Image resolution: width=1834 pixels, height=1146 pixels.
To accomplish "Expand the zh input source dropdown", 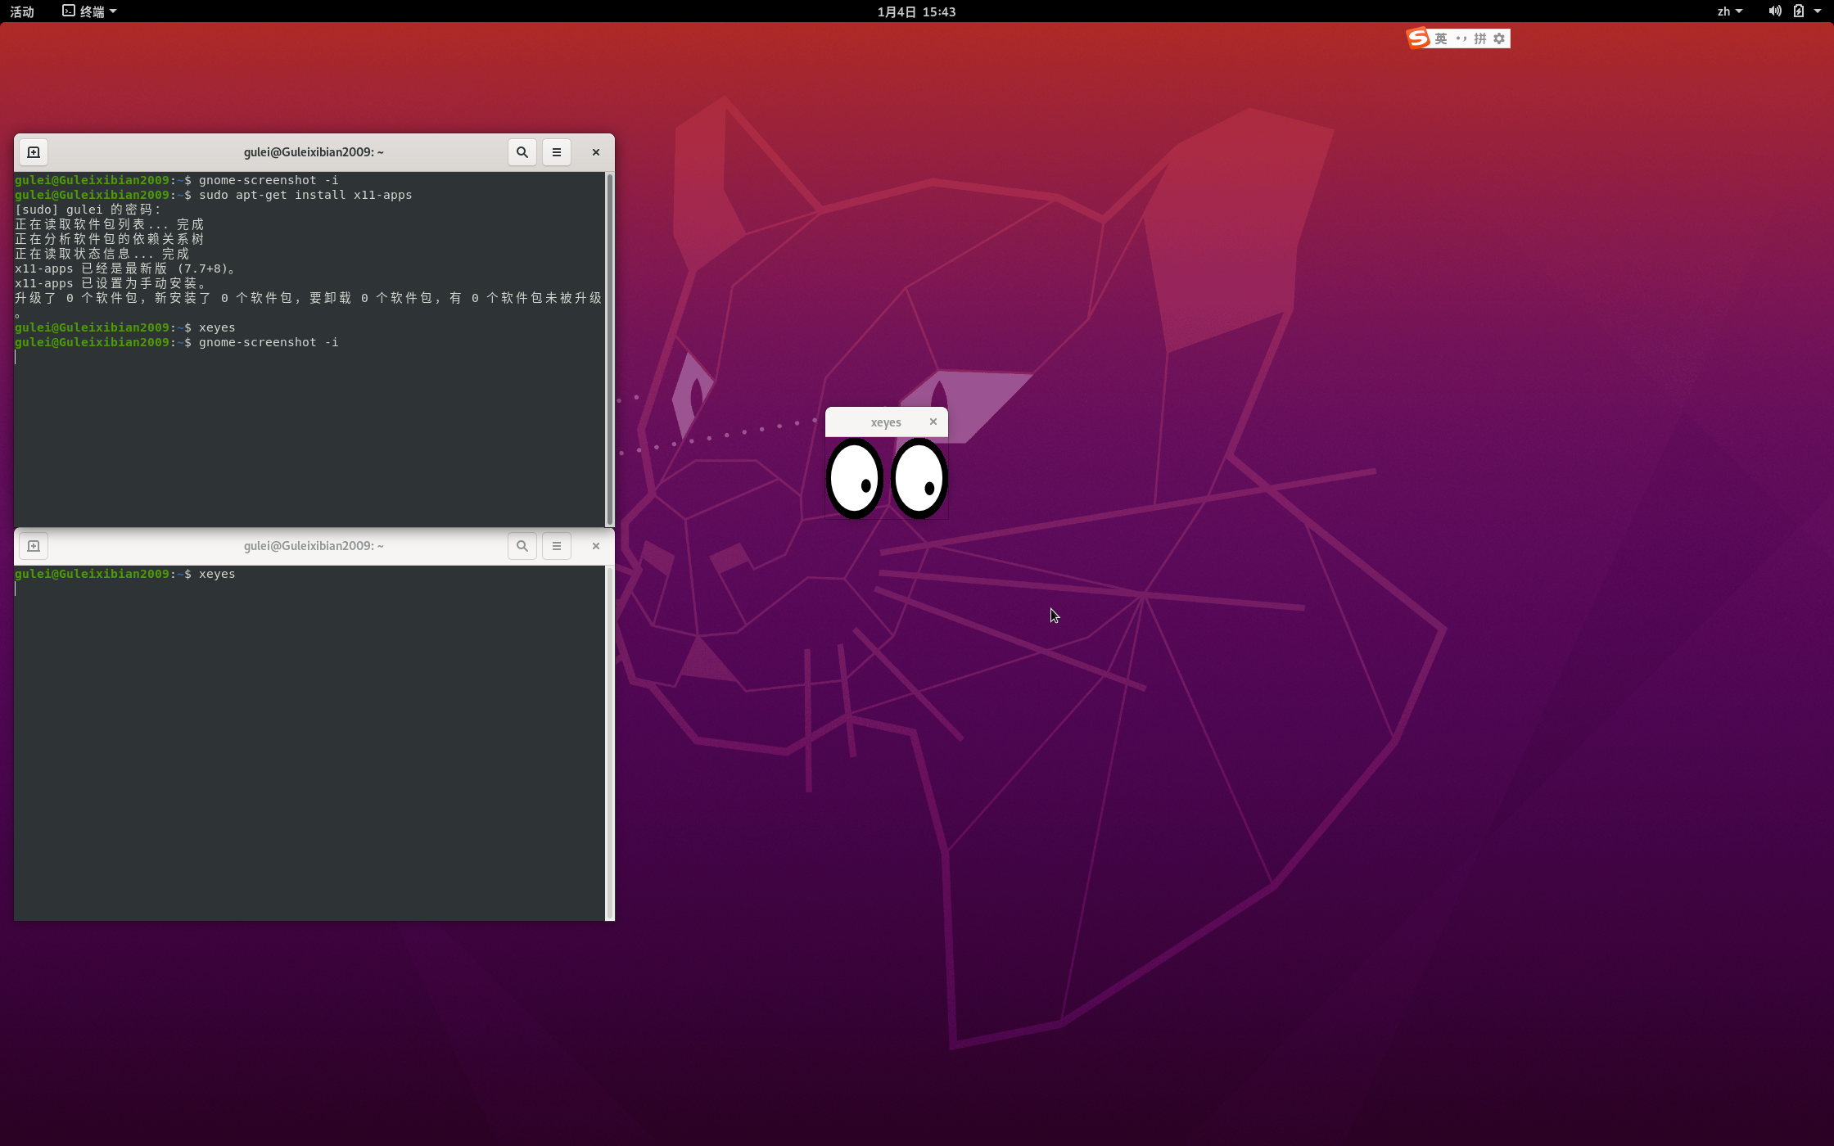I will pyautogui.click(x=1729, y=11).
